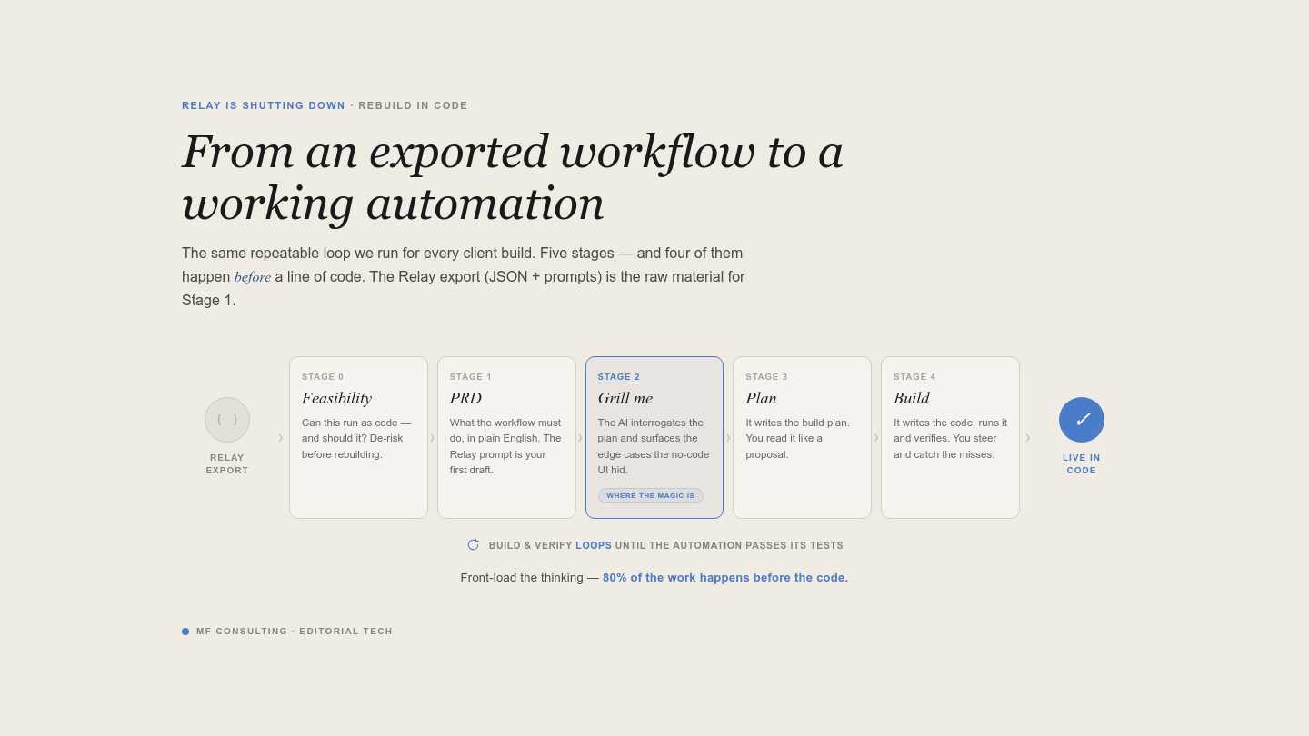Click the Stage 4 label
The height and width of the screenshot is (736, 1309).
914,377
